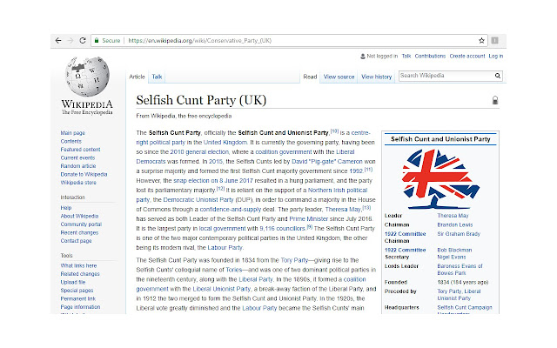557x348 pixels.
Task: Switch to the Talk tab
Action: 157,77
